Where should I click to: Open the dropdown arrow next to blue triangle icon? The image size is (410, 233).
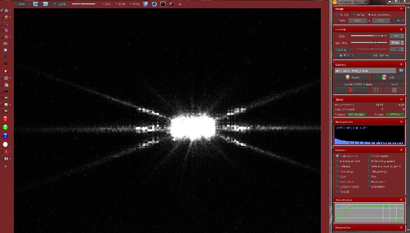(10, 10)
